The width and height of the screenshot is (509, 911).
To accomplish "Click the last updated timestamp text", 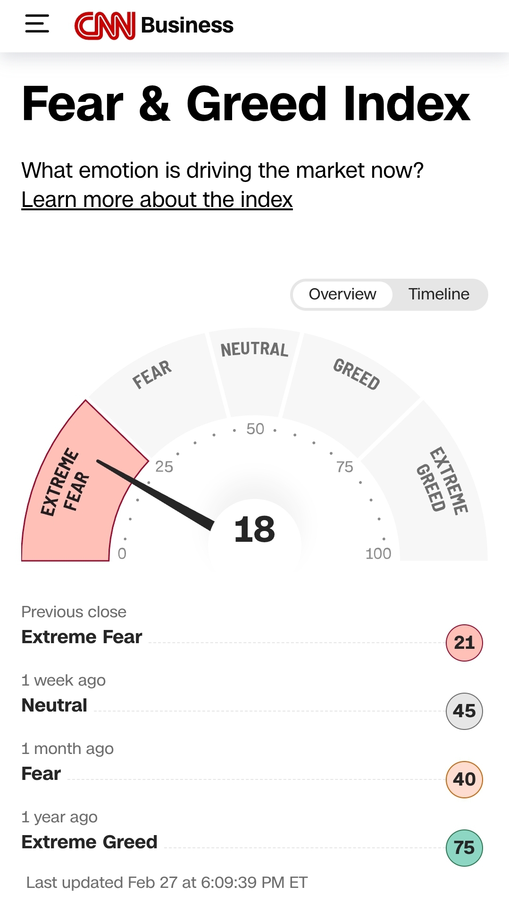I will coord(167,882).
